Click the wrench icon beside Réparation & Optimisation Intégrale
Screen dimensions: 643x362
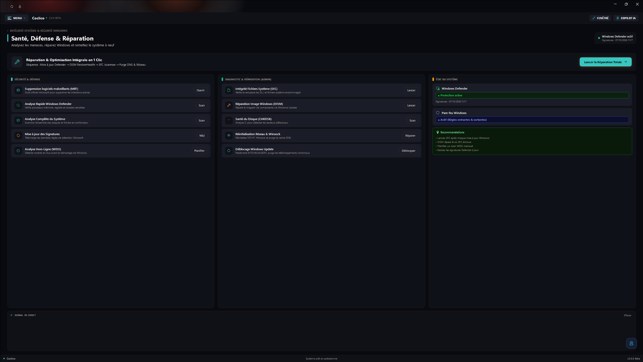coord(17,62)
